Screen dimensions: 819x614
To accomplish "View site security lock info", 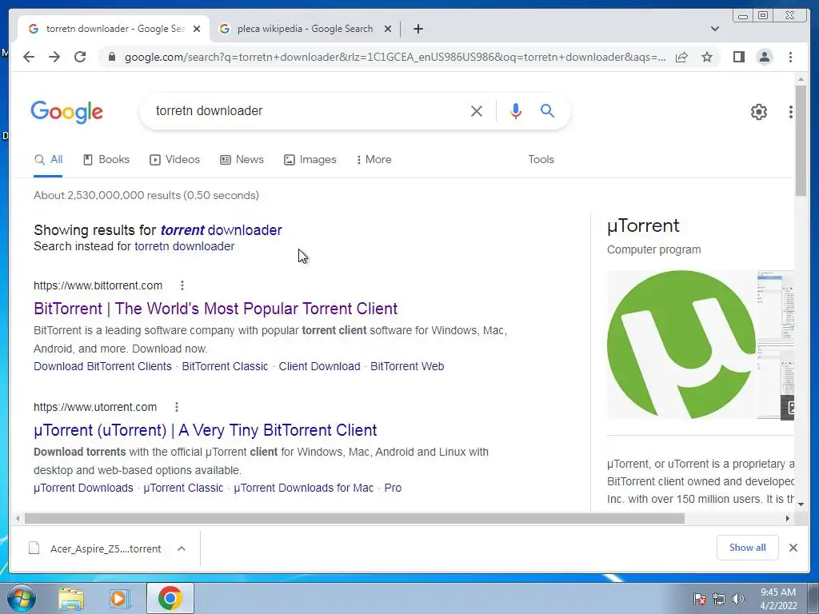I will pos(111,57).
